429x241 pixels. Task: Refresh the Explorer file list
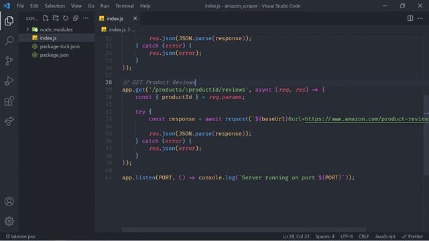[x=66, y=18]
